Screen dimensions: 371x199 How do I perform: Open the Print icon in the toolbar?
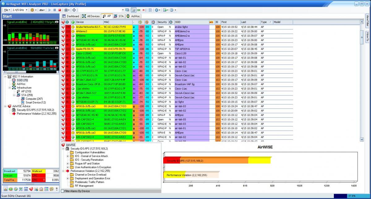point(66,10)
